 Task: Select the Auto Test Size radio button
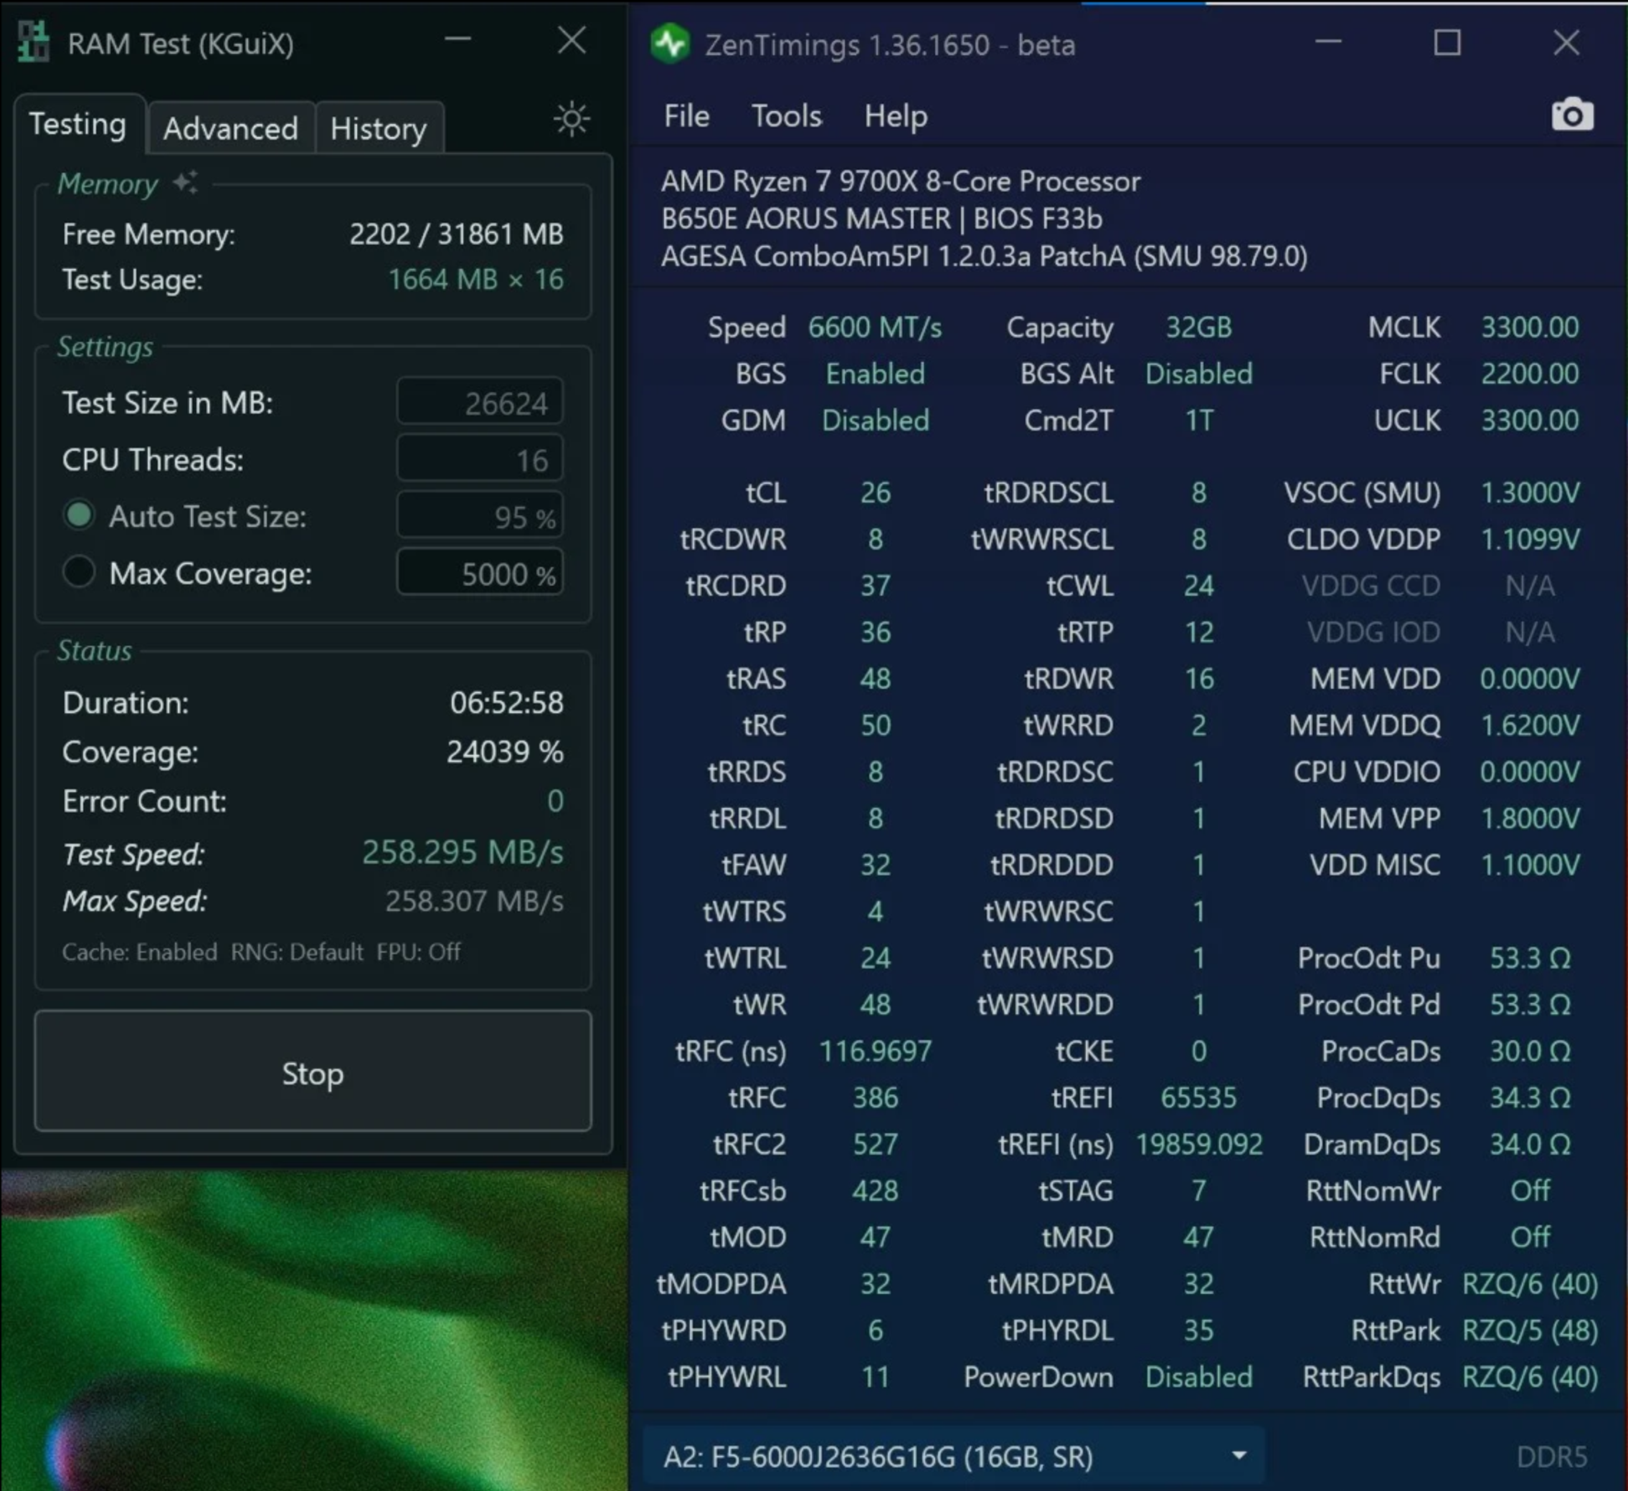tap(78, 515)
